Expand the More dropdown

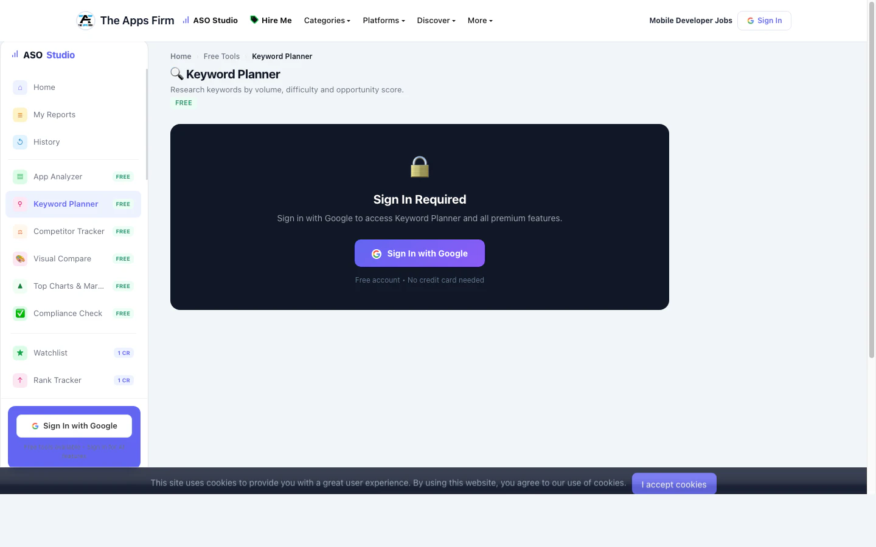click(x=480, y=21)
